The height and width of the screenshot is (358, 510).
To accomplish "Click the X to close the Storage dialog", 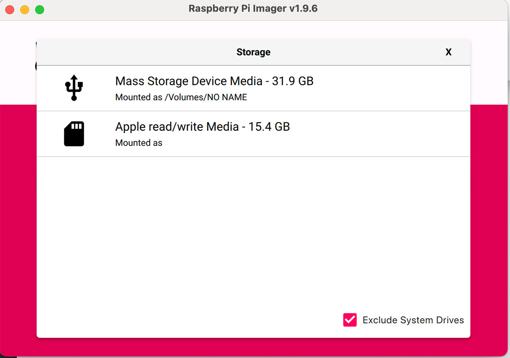I will click(x=448, y=52).
